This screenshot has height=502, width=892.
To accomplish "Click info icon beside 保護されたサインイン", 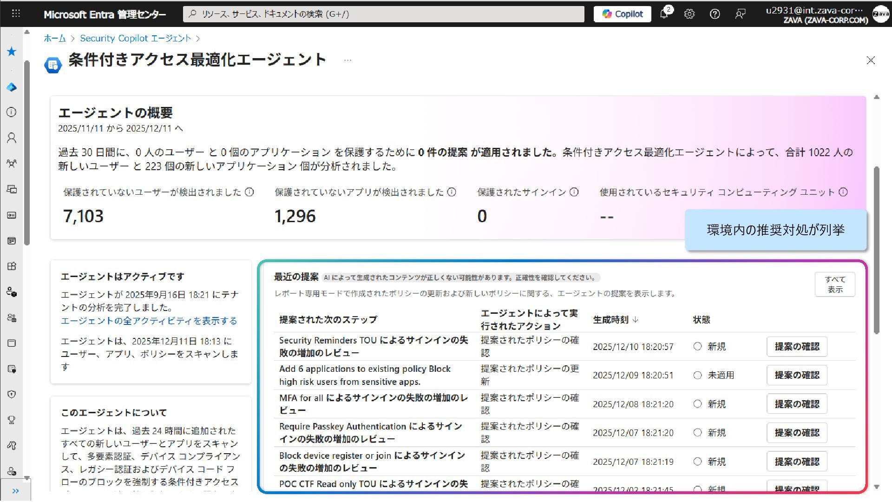I will (x=574, y=192).
